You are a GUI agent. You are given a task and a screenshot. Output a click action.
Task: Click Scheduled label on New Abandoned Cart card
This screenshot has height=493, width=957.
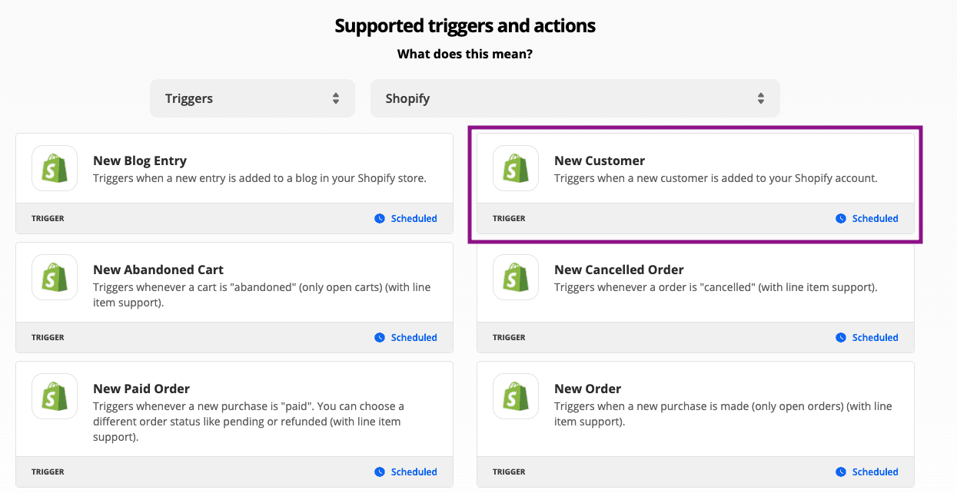(x=414, y=338)
